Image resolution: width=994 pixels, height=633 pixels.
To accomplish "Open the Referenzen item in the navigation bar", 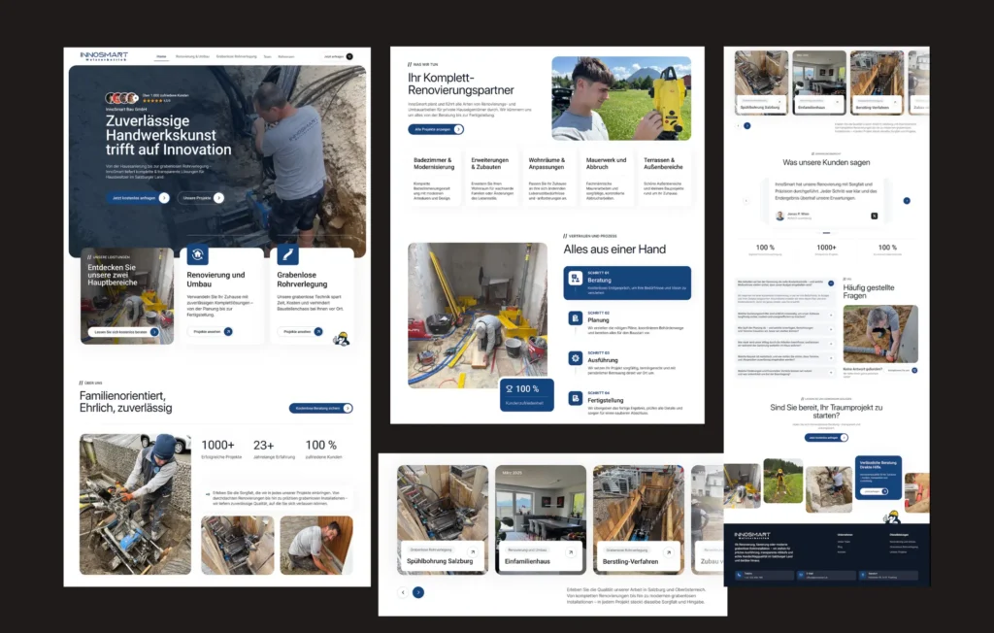I will [286, 56].
